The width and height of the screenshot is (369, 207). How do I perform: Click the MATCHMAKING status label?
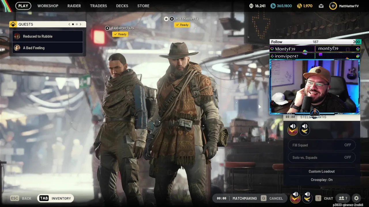coord(245,198)
